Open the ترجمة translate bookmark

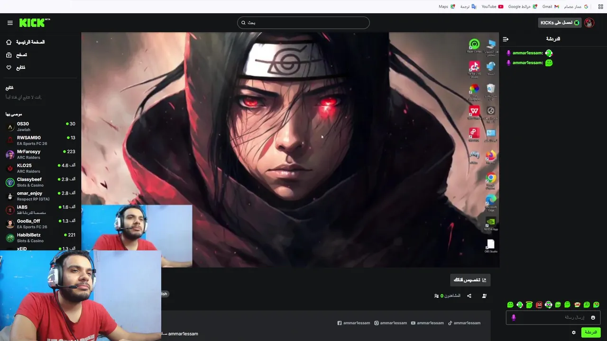click(x=468, y=7)
